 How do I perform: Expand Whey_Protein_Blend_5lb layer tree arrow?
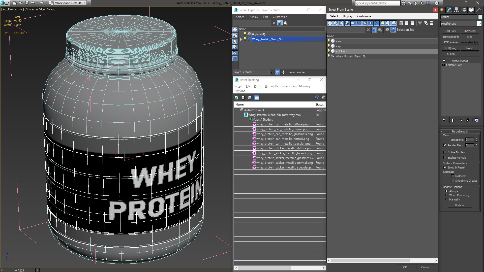[x=241, y=39]
